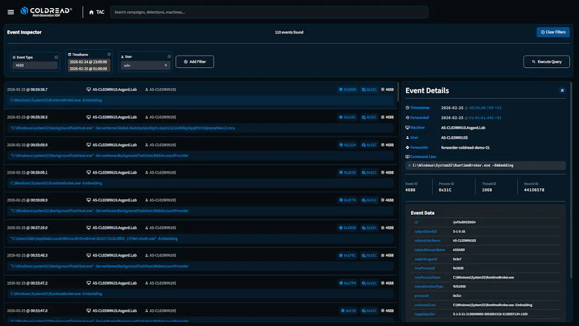Click the 0x1F8C process ID badge

pos(347,255)
